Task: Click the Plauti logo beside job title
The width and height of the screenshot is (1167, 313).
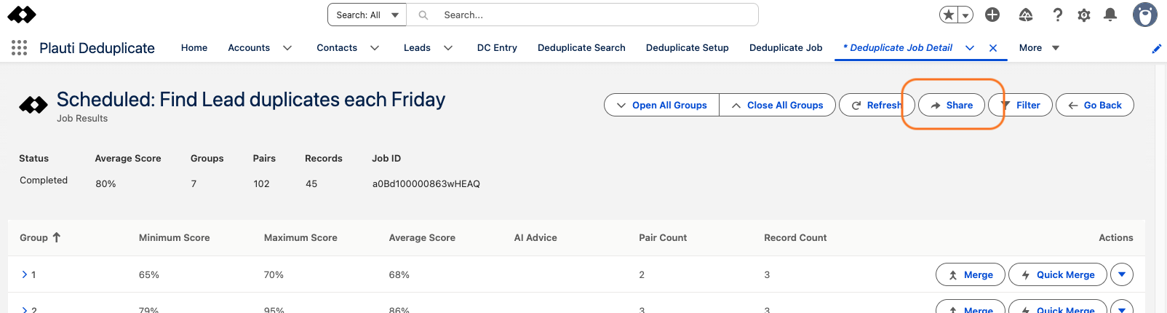Action: point(33,106)
